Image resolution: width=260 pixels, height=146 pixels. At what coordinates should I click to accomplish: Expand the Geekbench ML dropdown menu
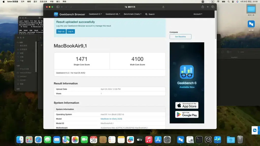tap(113, 14)
